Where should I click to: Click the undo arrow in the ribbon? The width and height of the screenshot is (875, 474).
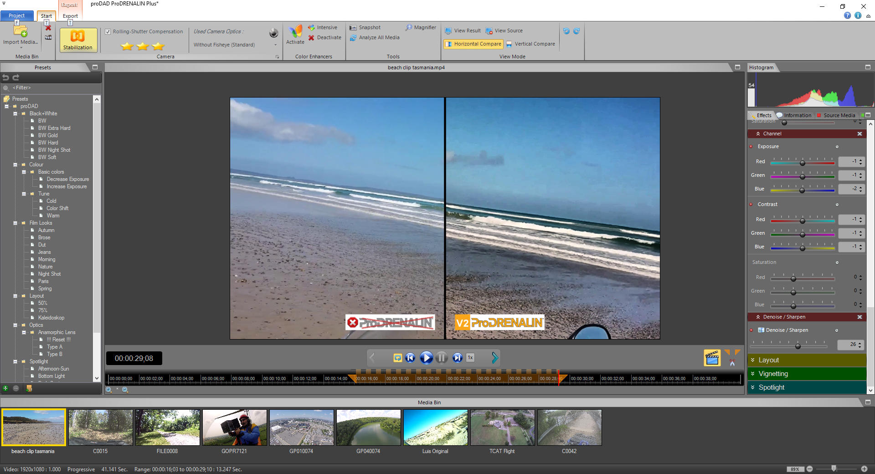click(x=566, y=31)
